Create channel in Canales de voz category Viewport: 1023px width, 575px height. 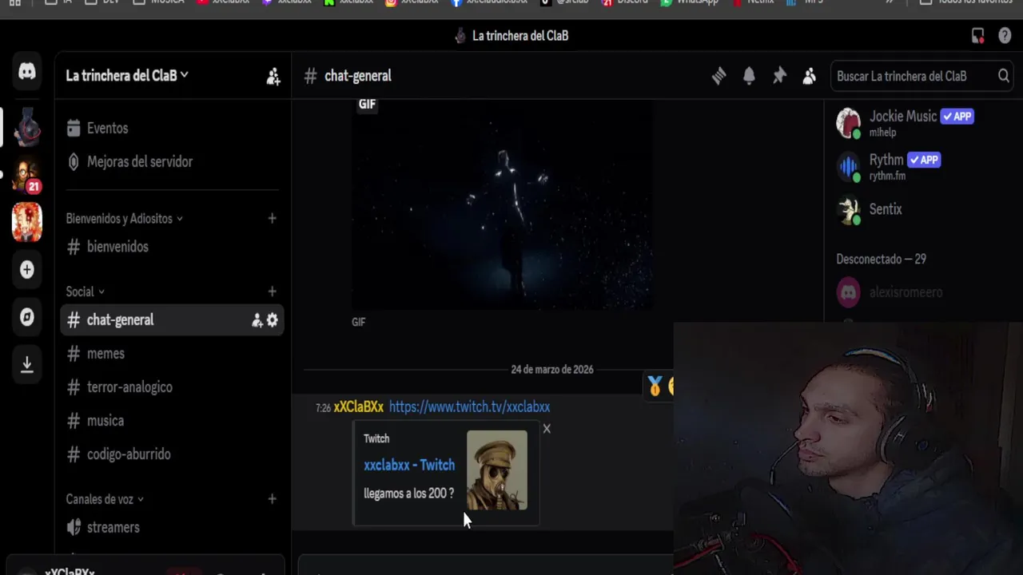[x=272, y=499]
